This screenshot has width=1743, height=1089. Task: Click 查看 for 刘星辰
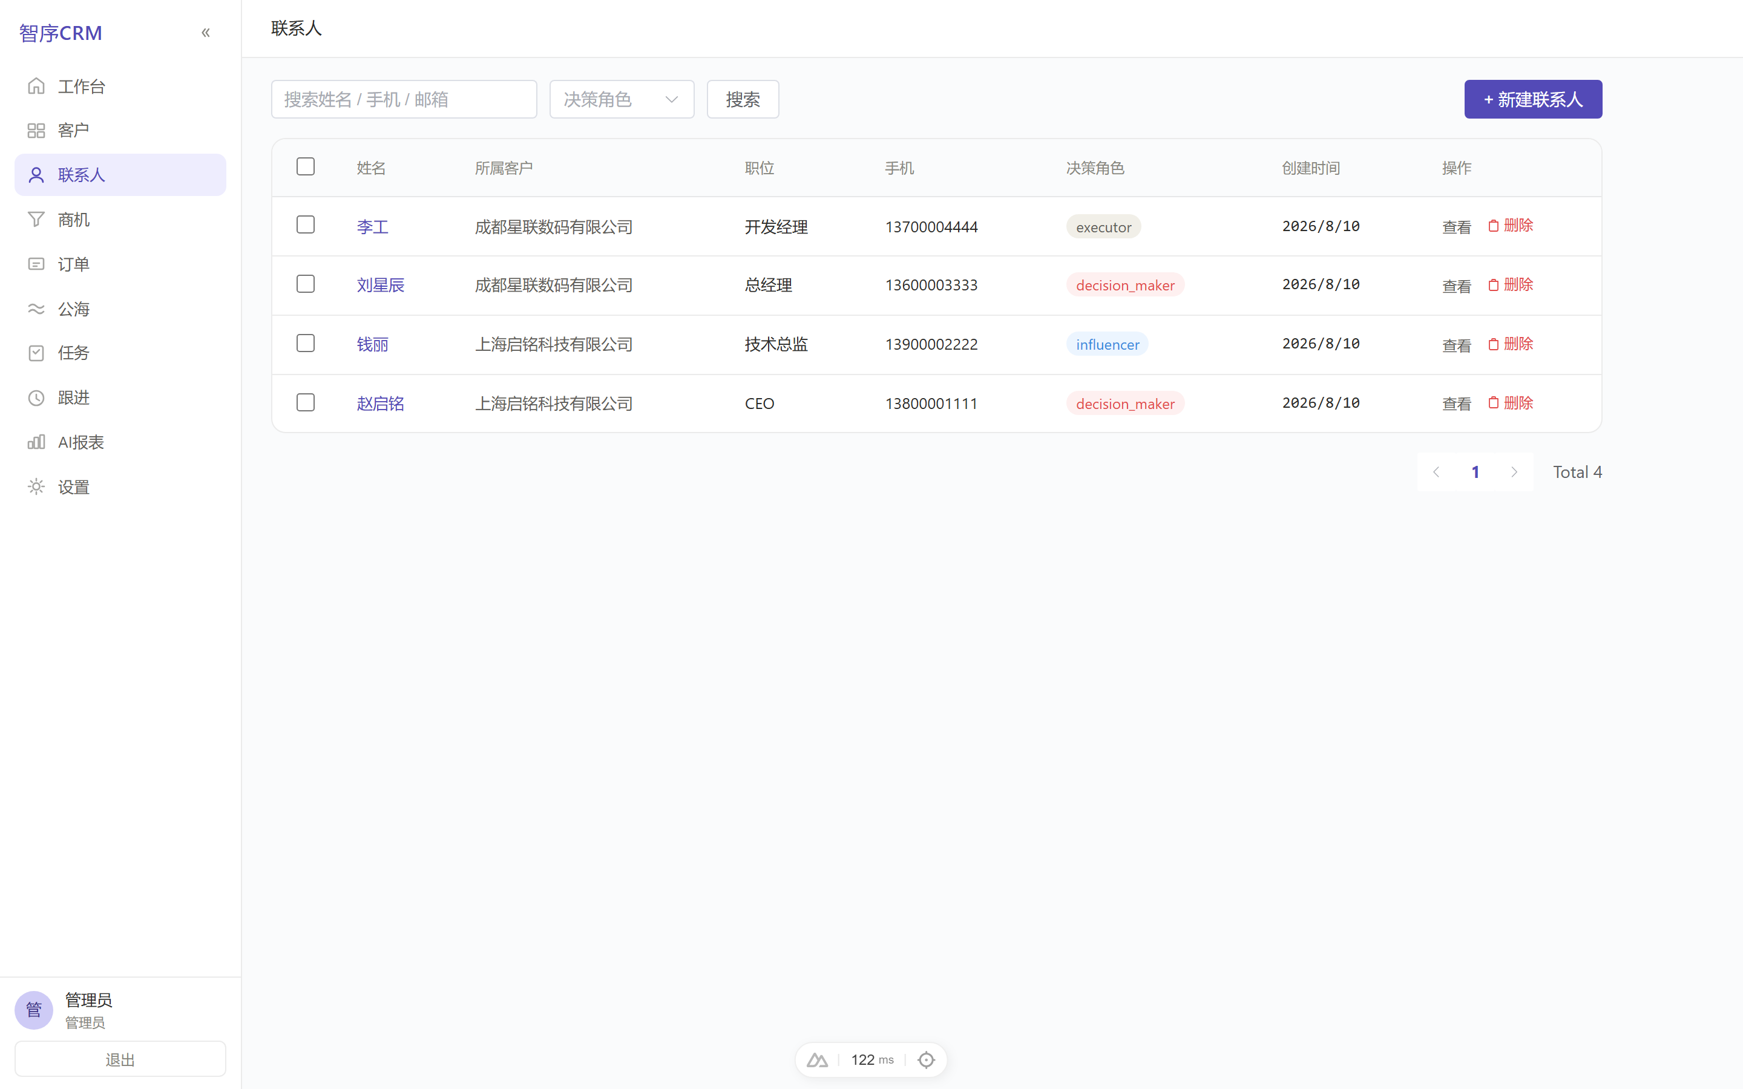[x=1456, y=286]
